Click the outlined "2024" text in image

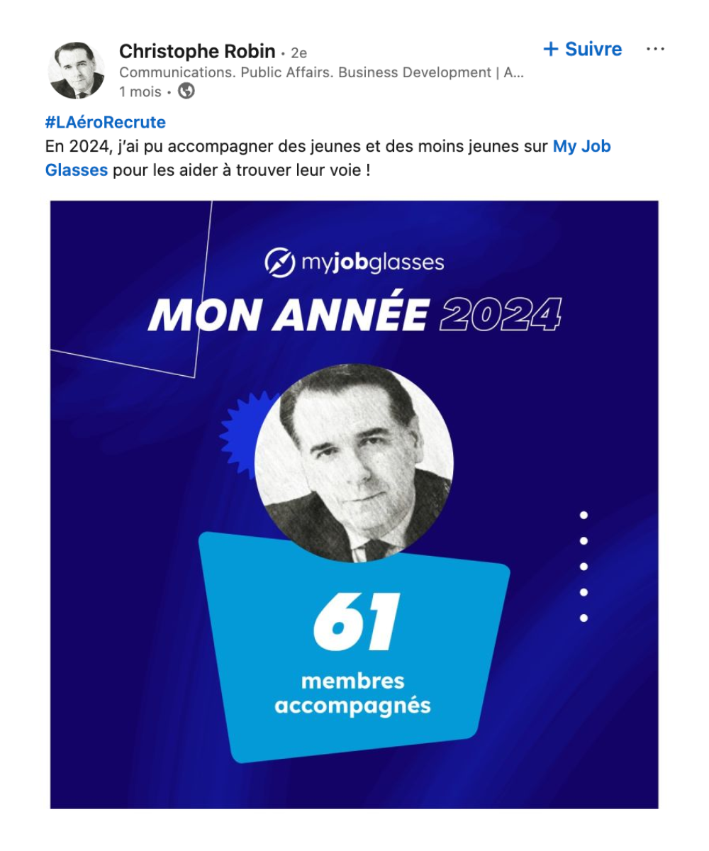click(x=501, y=314)
